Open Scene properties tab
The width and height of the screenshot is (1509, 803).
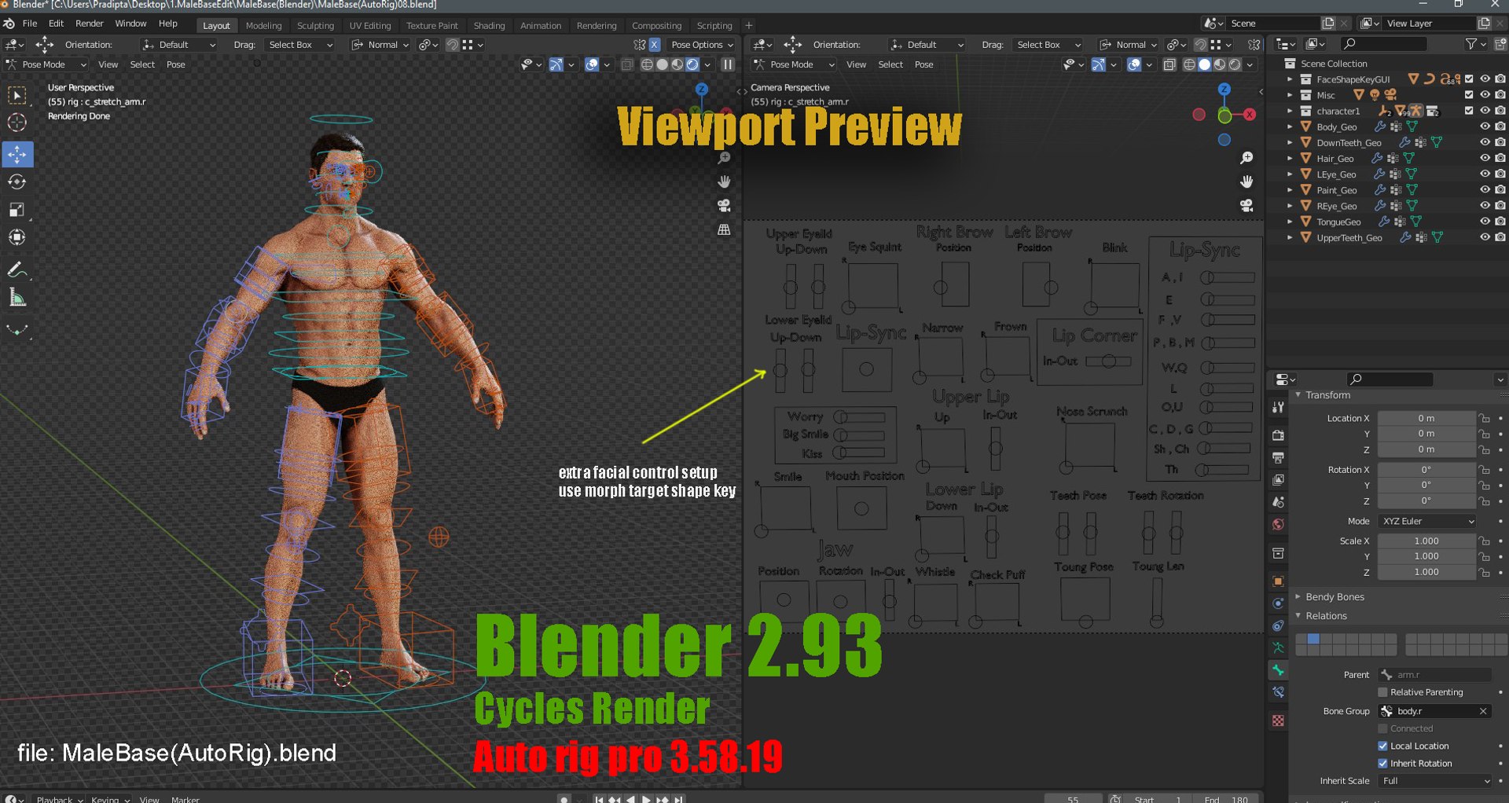[x=1278, y=502]
